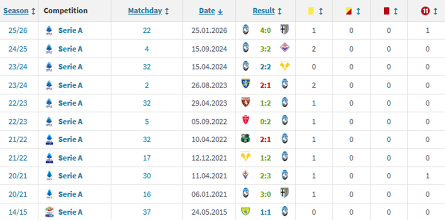
Task: Open the 2:3 result from 11.04.2021
Action: [x=265, y=176]
